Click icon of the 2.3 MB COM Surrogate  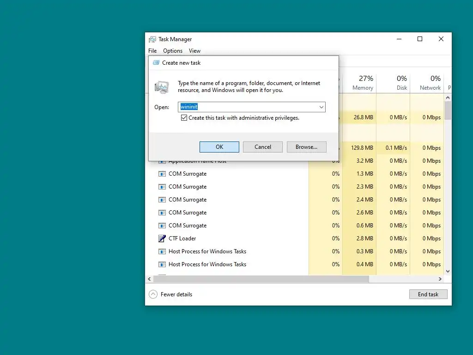(162, 187)
